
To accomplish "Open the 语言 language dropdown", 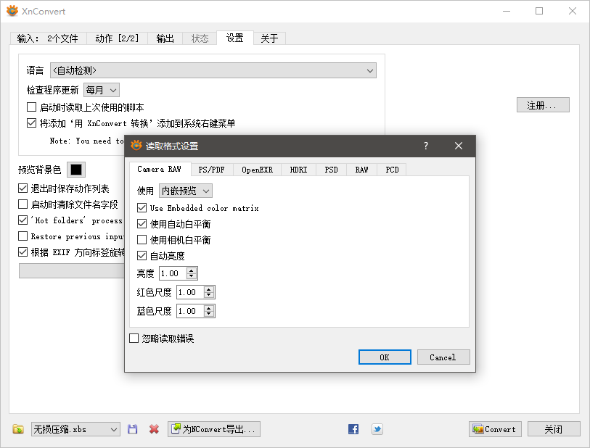I will [213, 70].
